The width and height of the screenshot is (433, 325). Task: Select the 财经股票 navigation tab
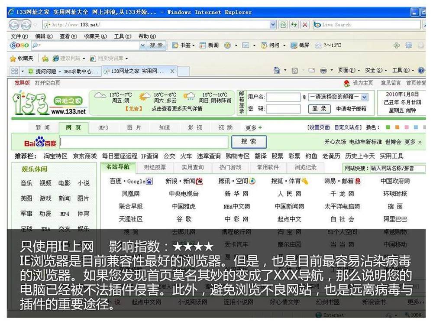coord(155,167)
